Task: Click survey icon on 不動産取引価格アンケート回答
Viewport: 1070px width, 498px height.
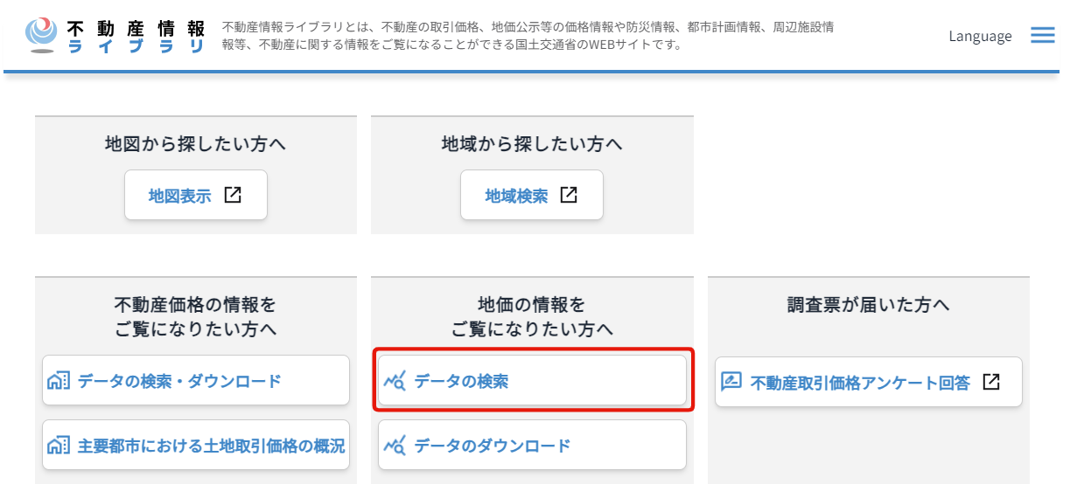Action: click(x=731, y=382)
